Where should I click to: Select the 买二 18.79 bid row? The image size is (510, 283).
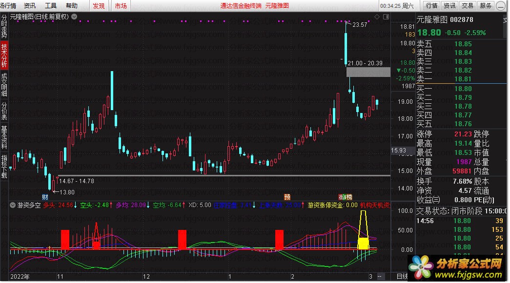click(x=461, y=97)
